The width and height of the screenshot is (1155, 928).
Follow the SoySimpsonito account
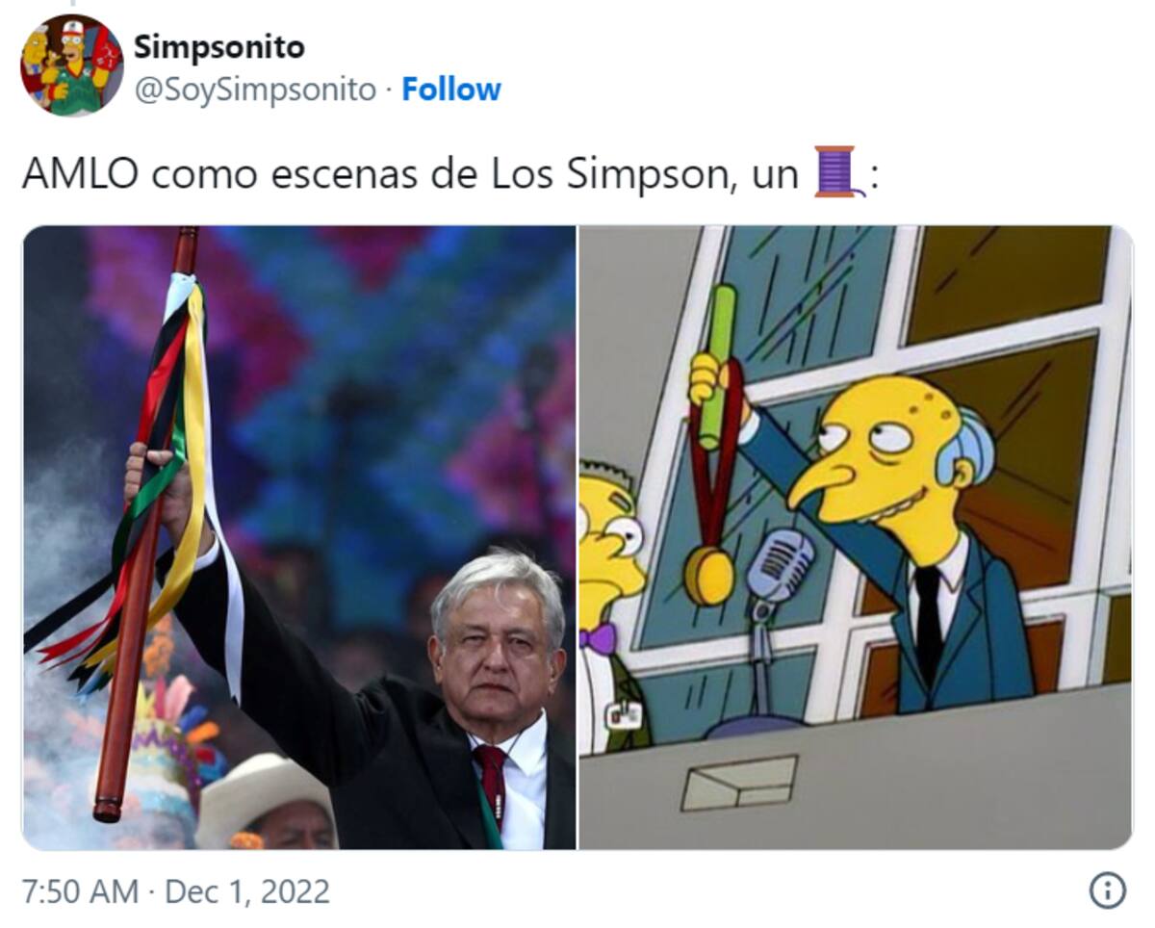[x=450, y=90]
